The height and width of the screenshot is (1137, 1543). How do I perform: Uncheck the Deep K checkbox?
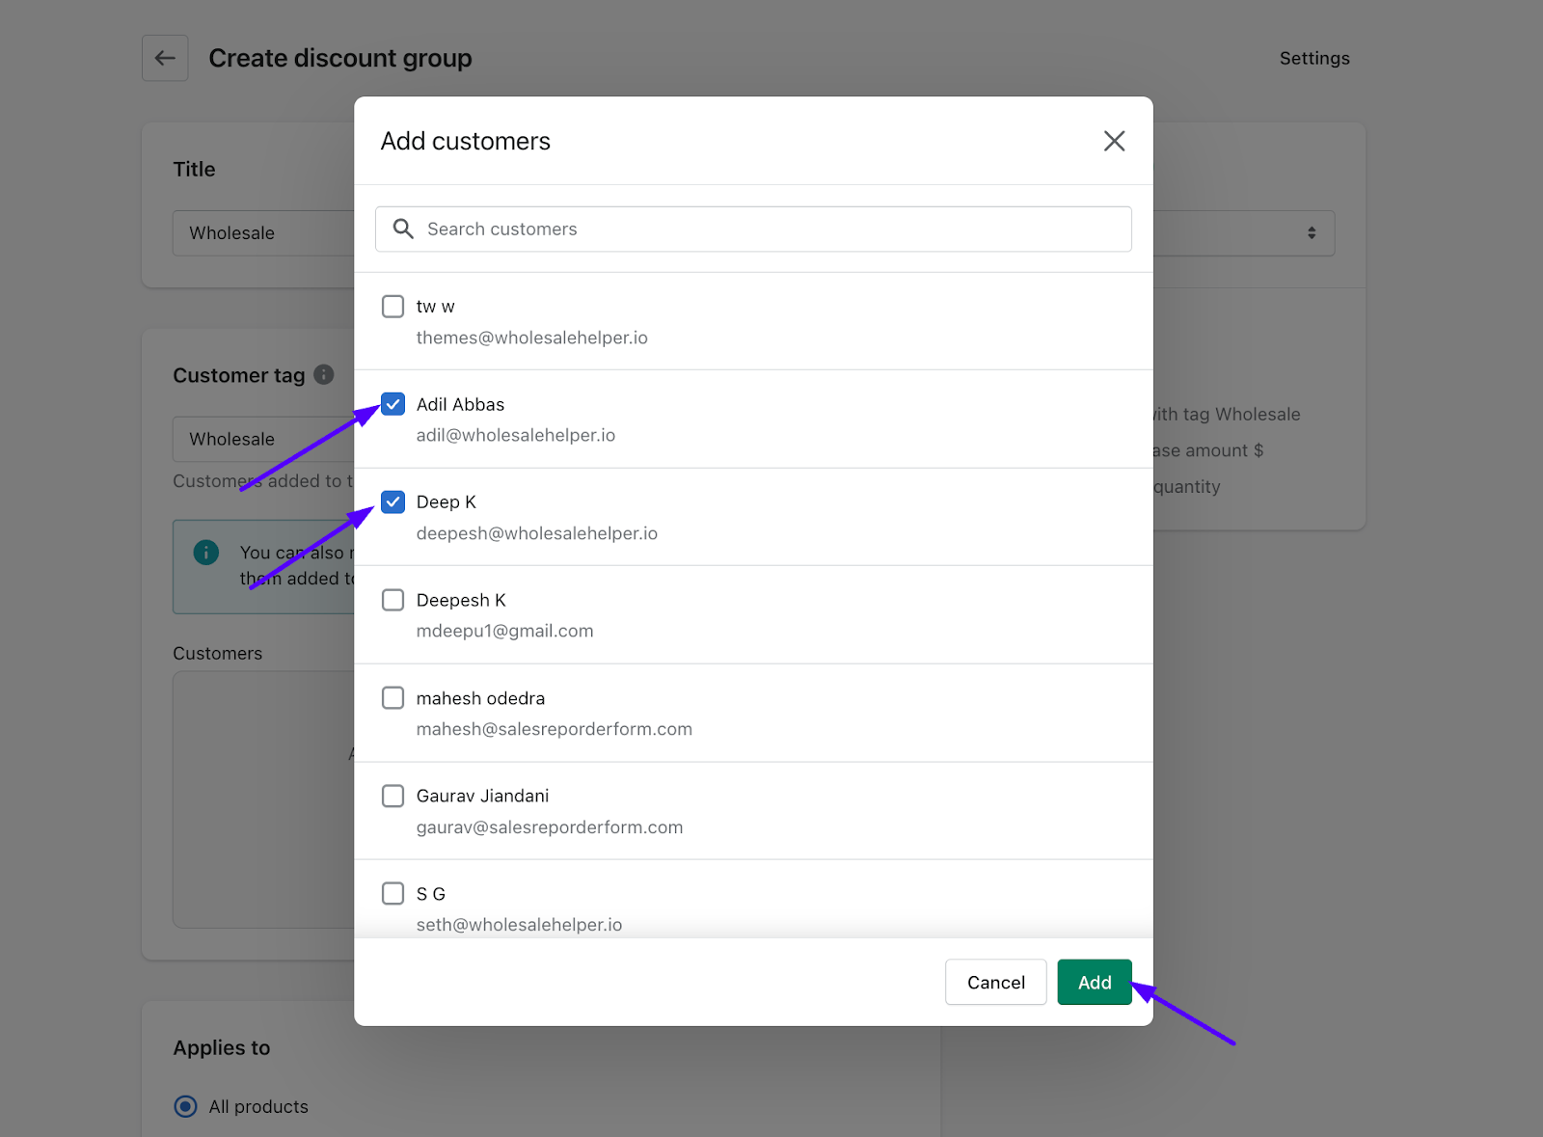tap(393, 501)
